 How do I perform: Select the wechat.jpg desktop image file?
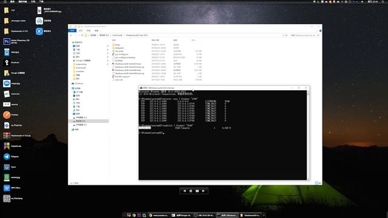7,177
